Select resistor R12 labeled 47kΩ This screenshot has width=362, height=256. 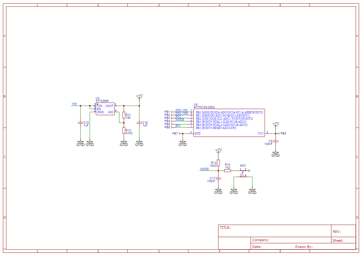(124, 130)
